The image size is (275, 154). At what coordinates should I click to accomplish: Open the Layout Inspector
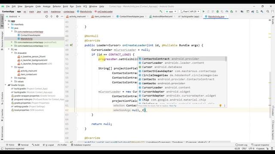pyautogui.click(x=260, y=145)
